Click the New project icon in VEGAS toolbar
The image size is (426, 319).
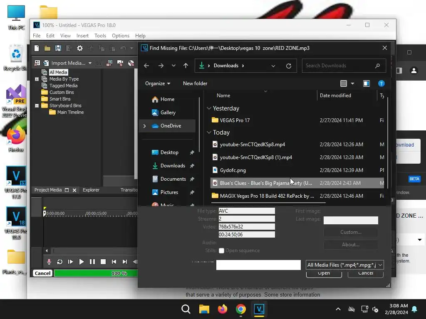37,48
